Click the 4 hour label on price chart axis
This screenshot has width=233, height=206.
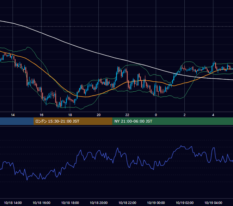coord(213,115)
